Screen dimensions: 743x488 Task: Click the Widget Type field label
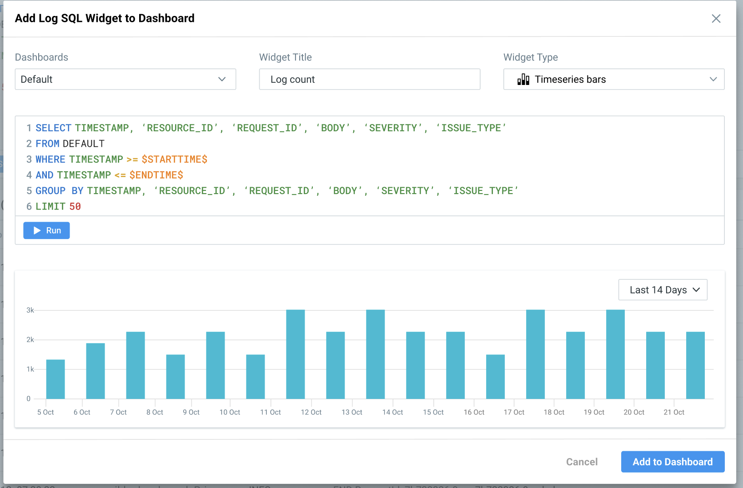point(531,57)
